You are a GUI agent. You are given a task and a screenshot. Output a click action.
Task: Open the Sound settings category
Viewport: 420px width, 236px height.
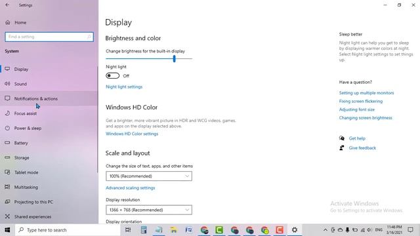coord(49,84)
